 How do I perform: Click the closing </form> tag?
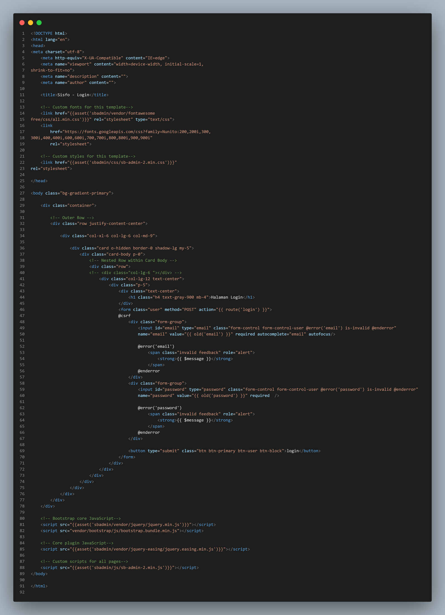tap(127, 457)
